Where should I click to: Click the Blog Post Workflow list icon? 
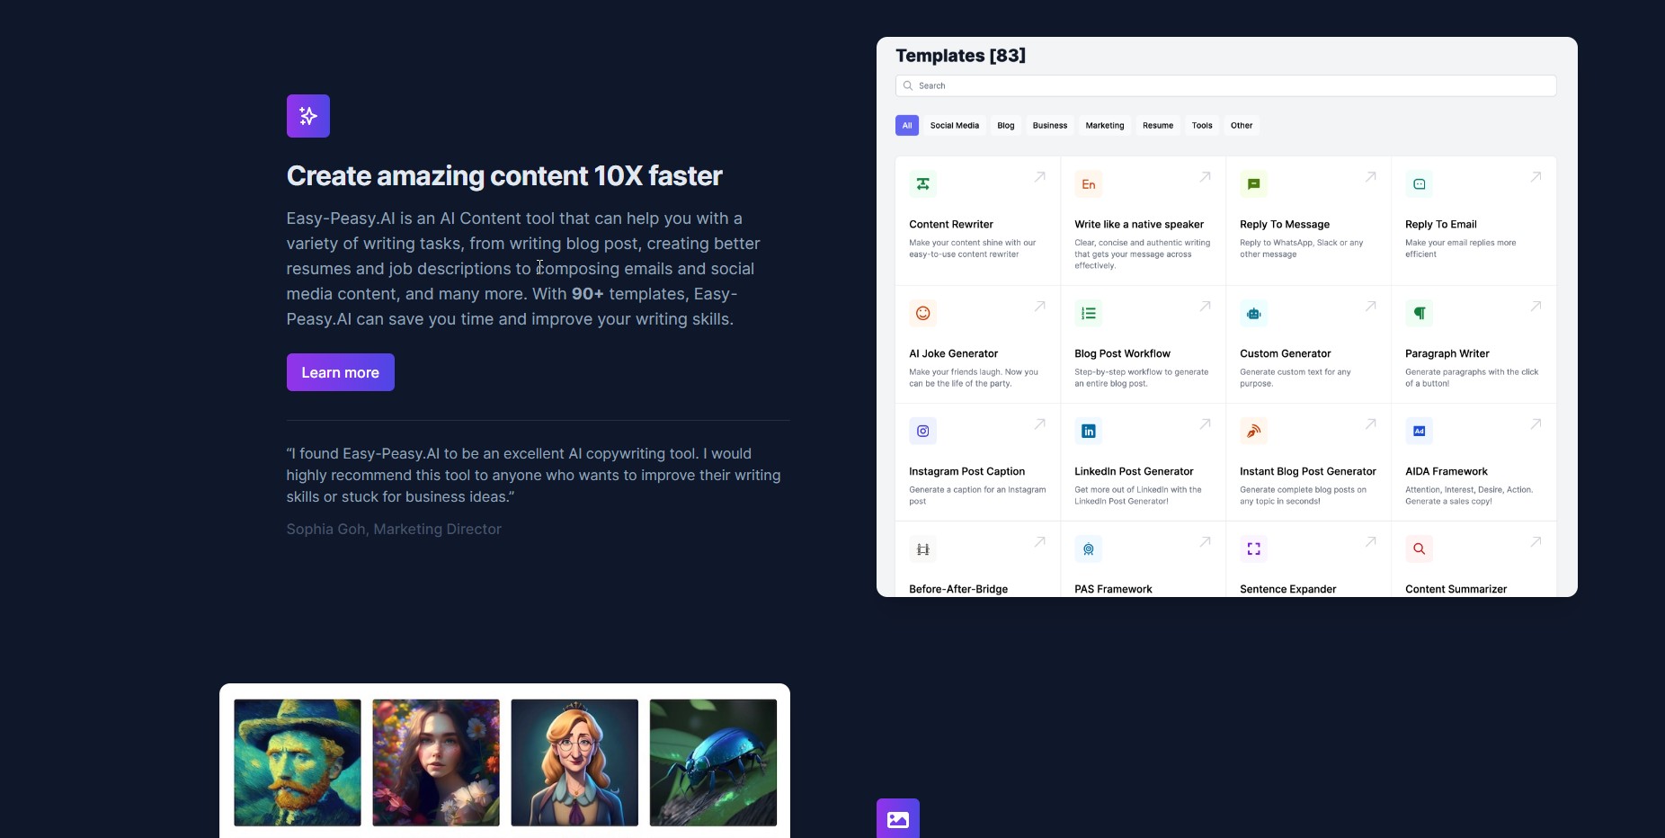tap(1088, 314)
